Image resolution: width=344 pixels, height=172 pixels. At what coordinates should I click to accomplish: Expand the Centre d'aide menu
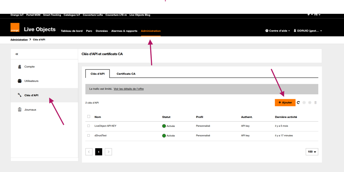(278, 31)
